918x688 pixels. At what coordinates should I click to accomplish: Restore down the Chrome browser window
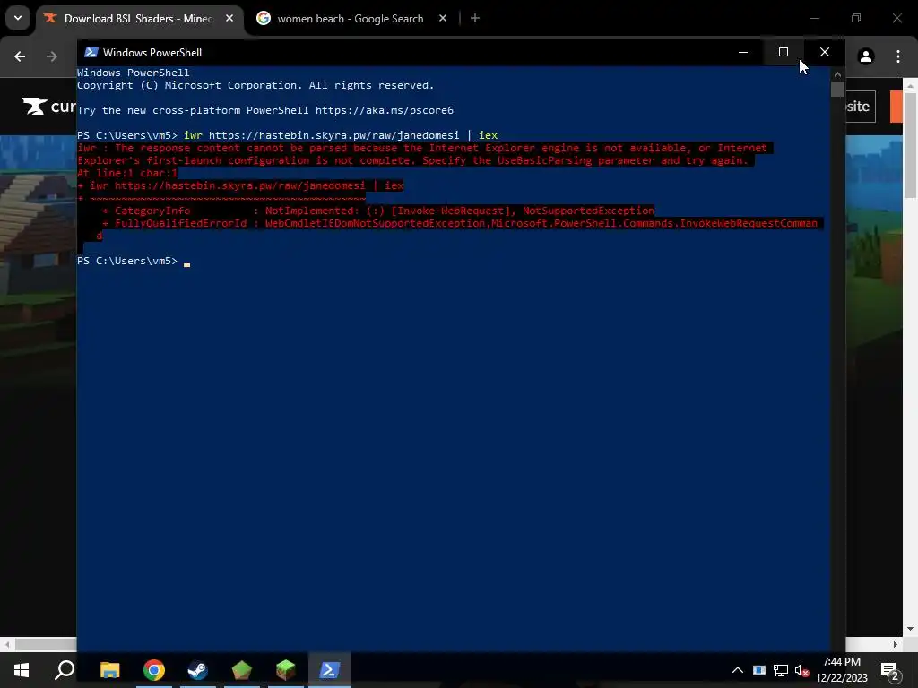coord(856,18)
